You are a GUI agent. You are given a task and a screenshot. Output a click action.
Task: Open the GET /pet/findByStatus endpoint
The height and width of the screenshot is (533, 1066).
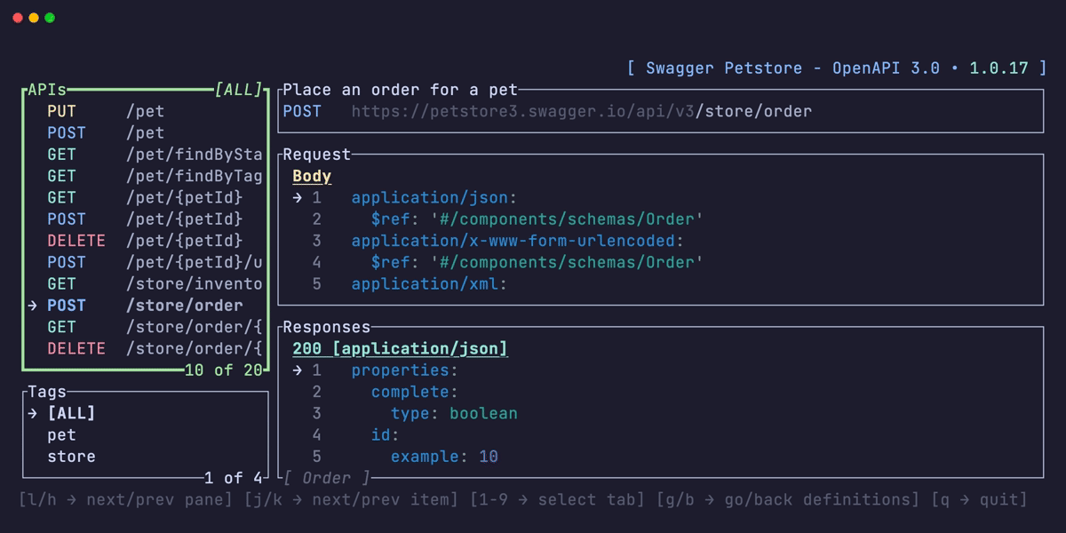click(x=133, y=154)
